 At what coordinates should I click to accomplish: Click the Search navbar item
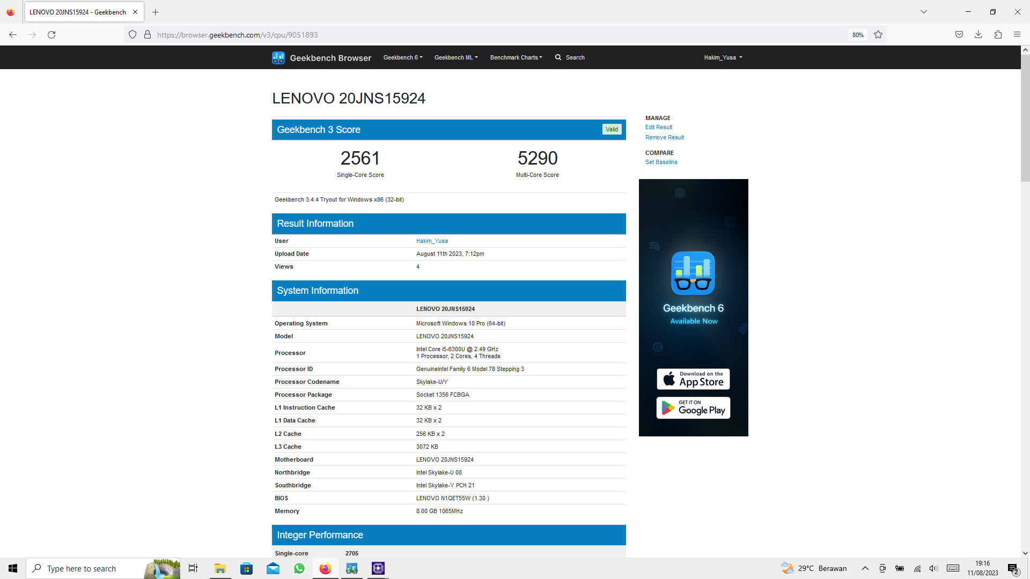click(570, 57)
